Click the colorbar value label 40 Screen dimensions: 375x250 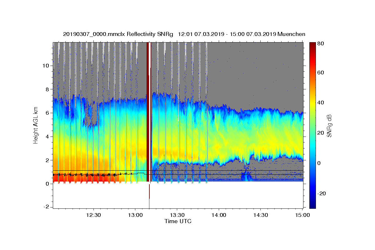pyautogui.click(x=320, y=102)
